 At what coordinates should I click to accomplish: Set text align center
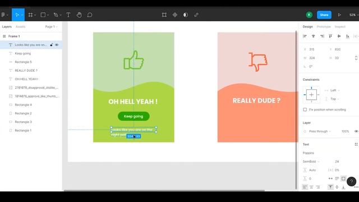[x=311, y=187]
